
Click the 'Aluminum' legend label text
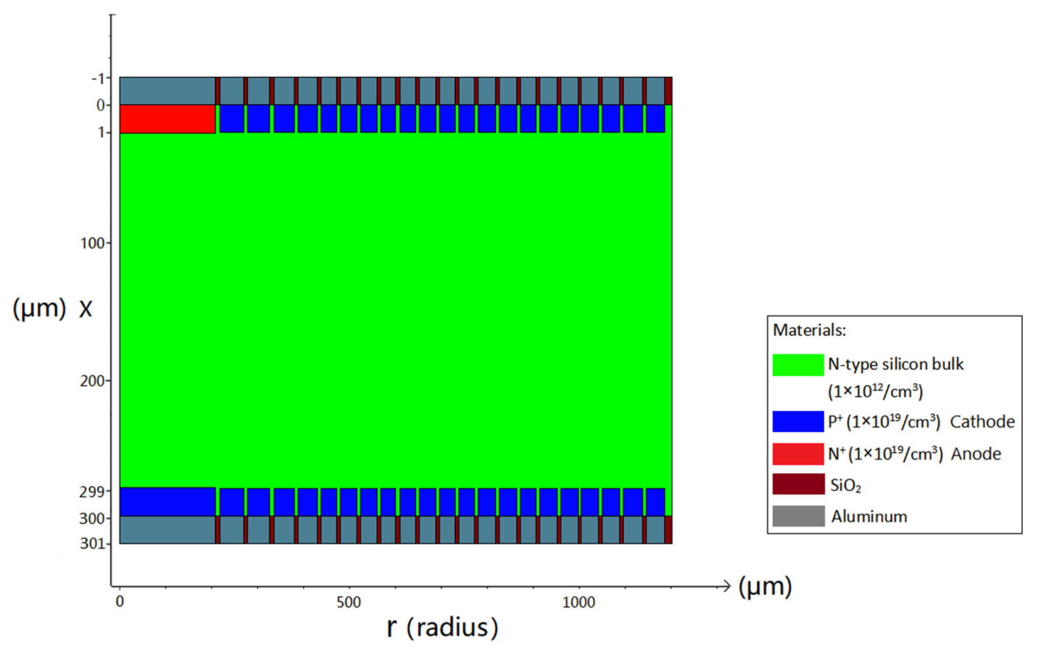[x=869, y=516]
